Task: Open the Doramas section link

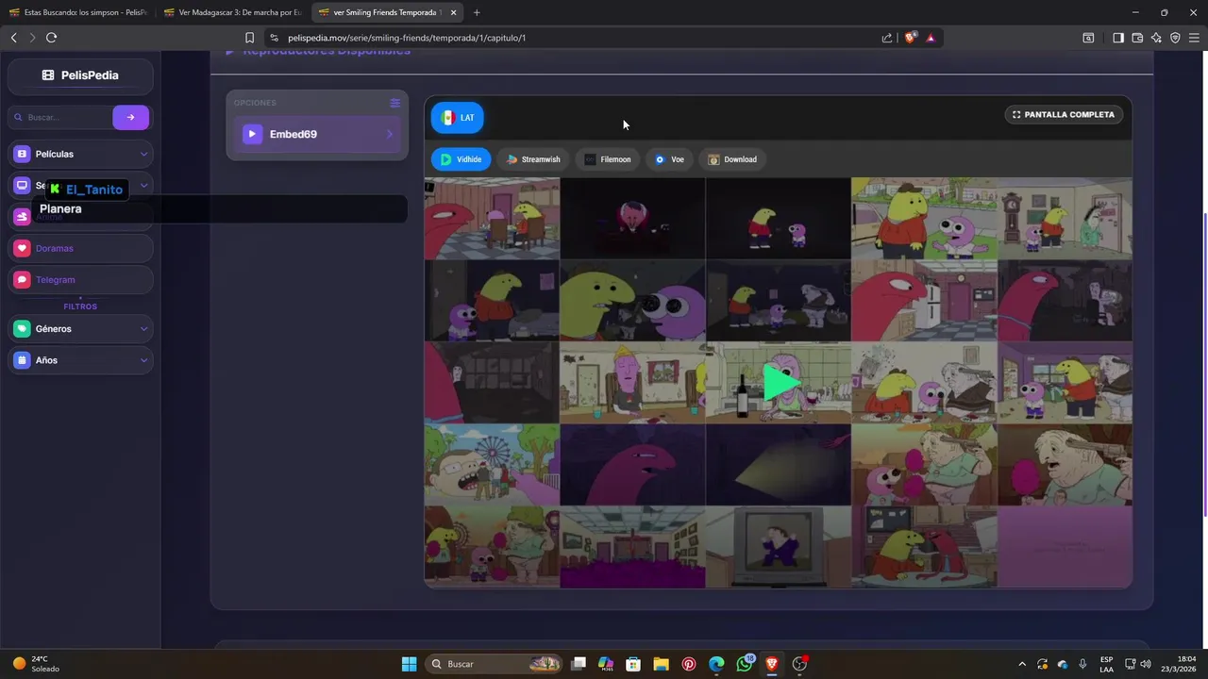Action: [x=80, y=248]
